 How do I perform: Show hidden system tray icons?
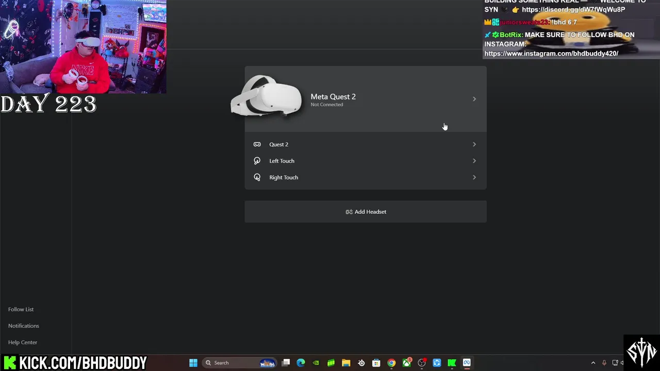(x=593, y=363)
